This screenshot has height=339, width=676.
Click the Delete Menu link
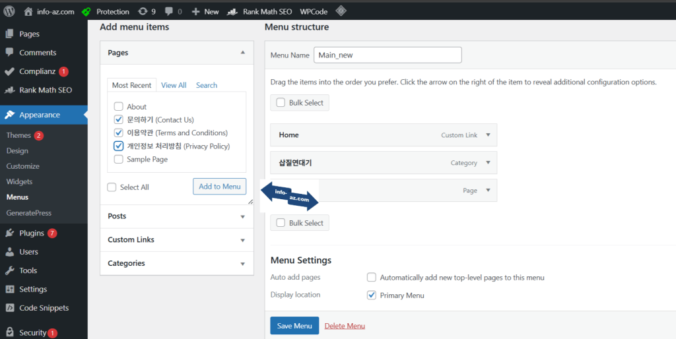click(345, 326)
